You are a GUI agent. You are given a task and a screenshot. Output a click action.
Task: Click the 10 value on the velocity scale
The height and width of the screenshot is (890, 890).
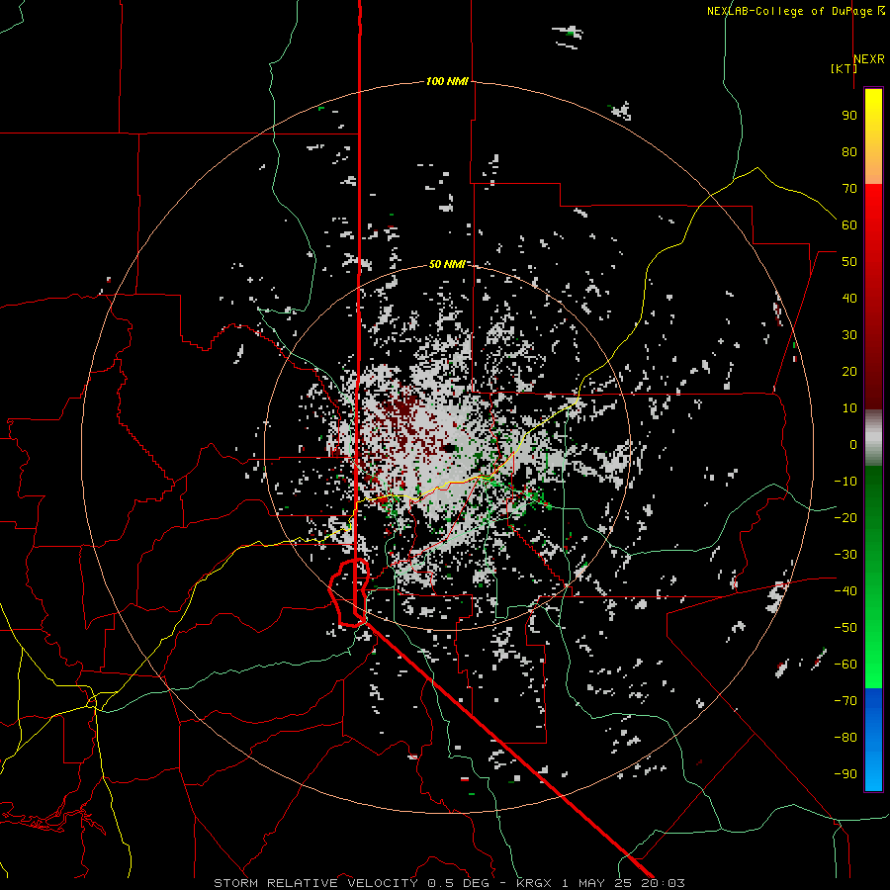849,408
